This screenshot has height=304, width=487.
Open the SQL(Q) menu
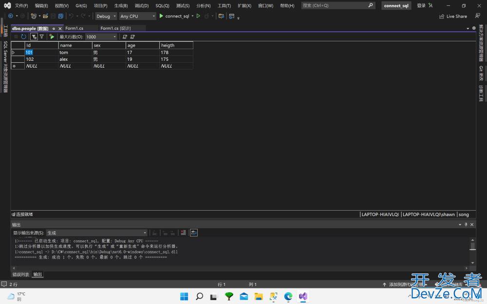point(163,5)
